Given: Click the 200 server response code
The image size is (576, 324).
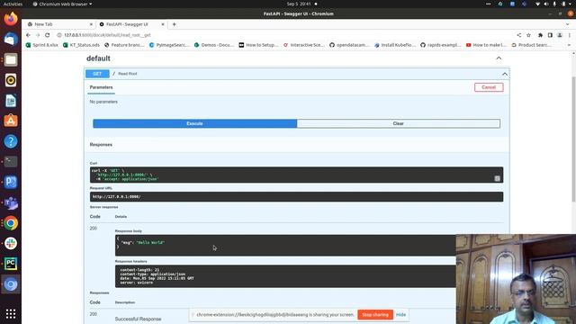Looking at the screenshot, I should [94, 229].
